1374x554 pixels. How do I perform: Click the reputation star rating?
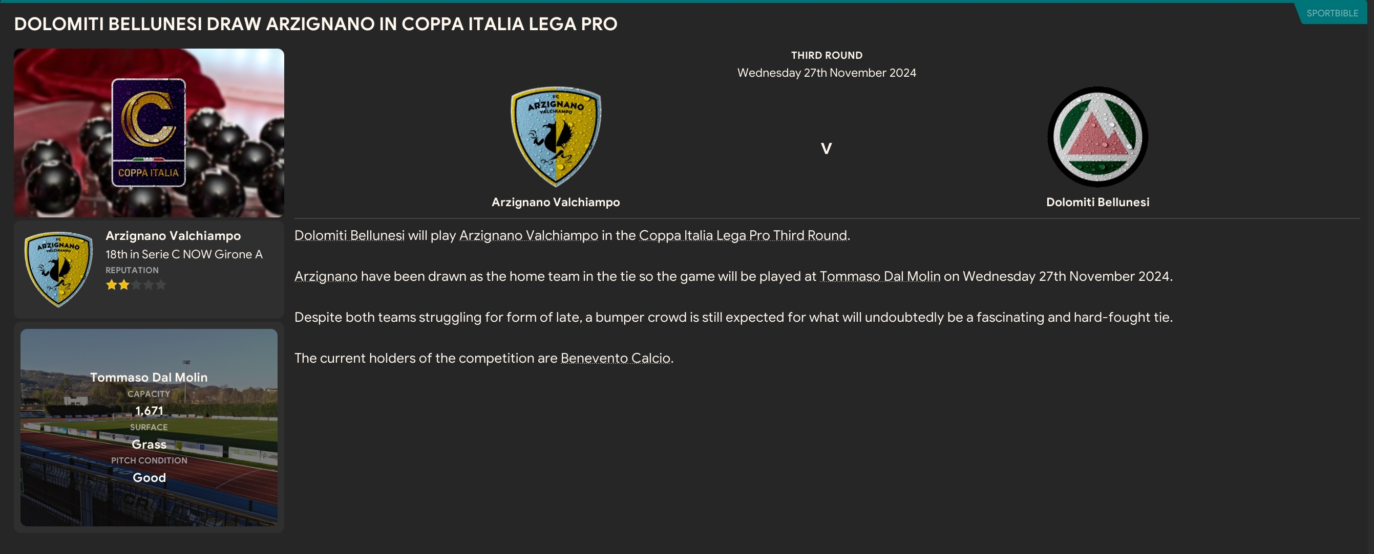136,285
